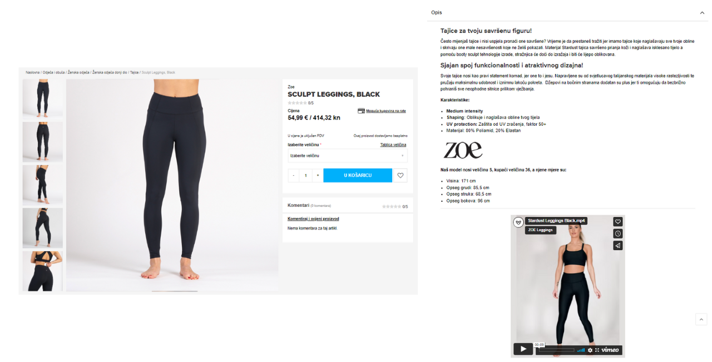The width and height of the screenshot is (712, 362).
Task: Enter fullscreen in the Vimeo player
Action: (597, 350)
